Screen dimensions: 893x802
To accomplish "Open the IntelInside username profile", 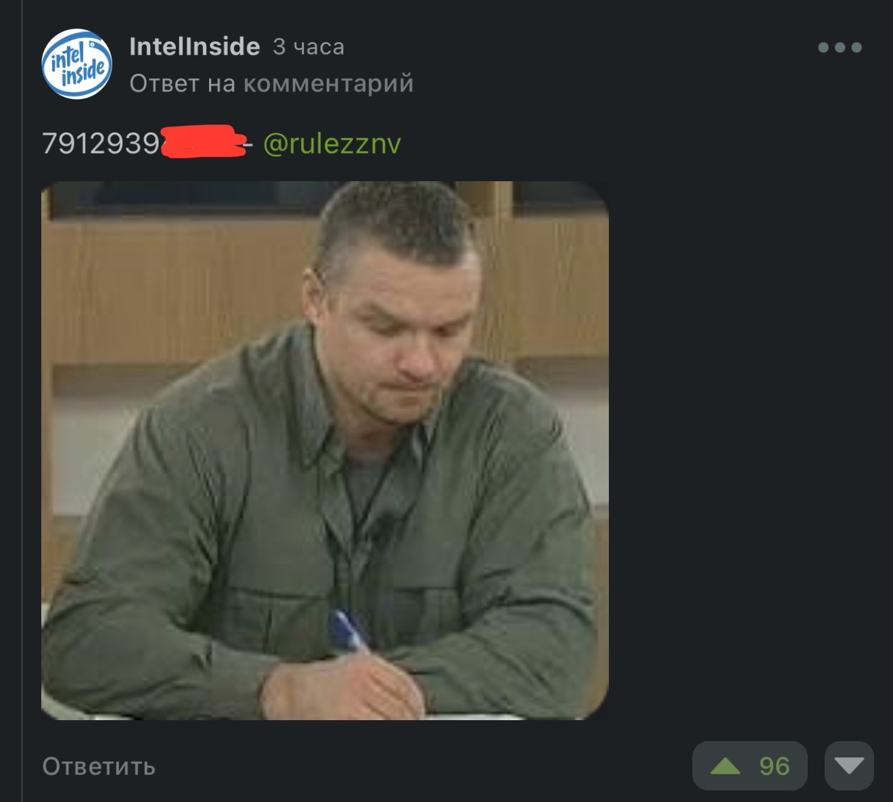I will pyautogui.click(x=195, y=47).
